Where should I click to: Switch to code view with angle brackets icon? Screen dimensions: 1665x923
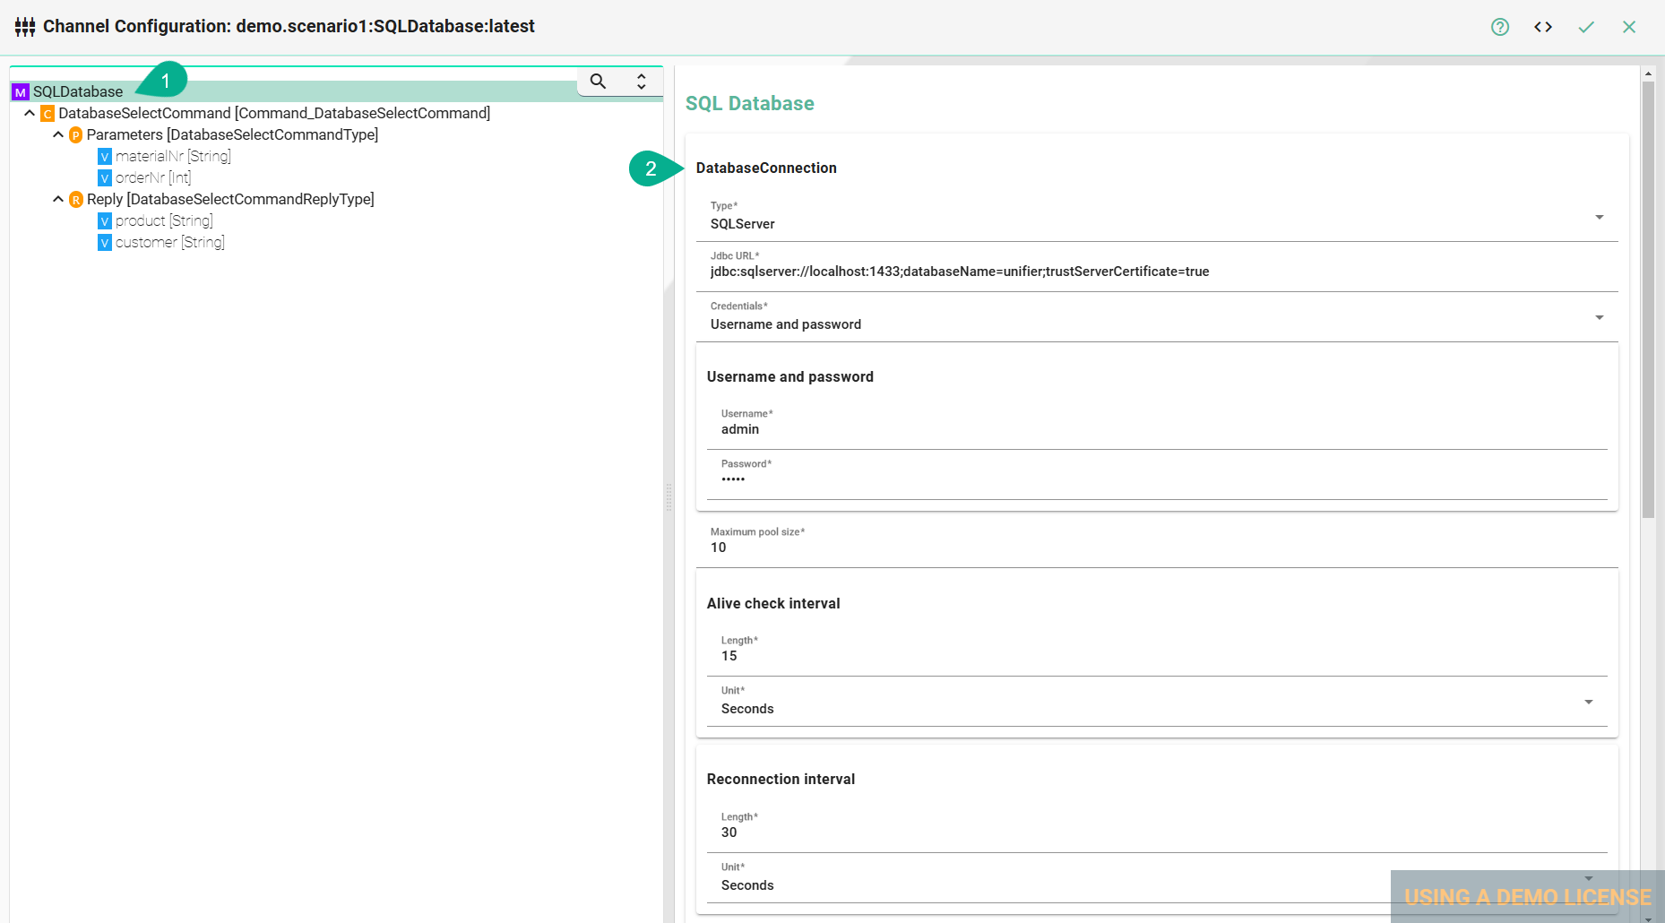click(x=1542, y=27)
